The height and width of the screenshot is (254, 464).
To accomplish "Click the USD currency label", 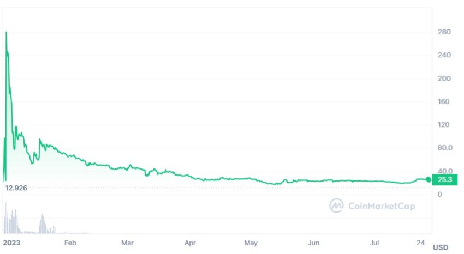I will click(441, 247).
